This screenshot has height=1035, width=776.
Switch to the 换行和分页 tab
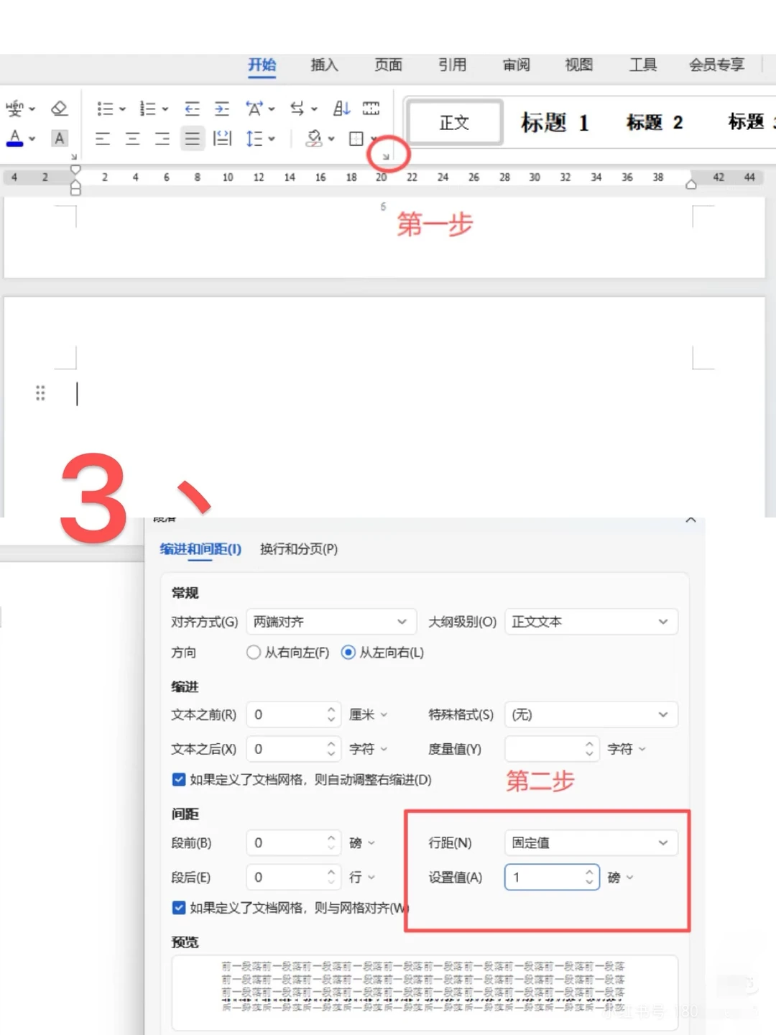tap(298, 549)
